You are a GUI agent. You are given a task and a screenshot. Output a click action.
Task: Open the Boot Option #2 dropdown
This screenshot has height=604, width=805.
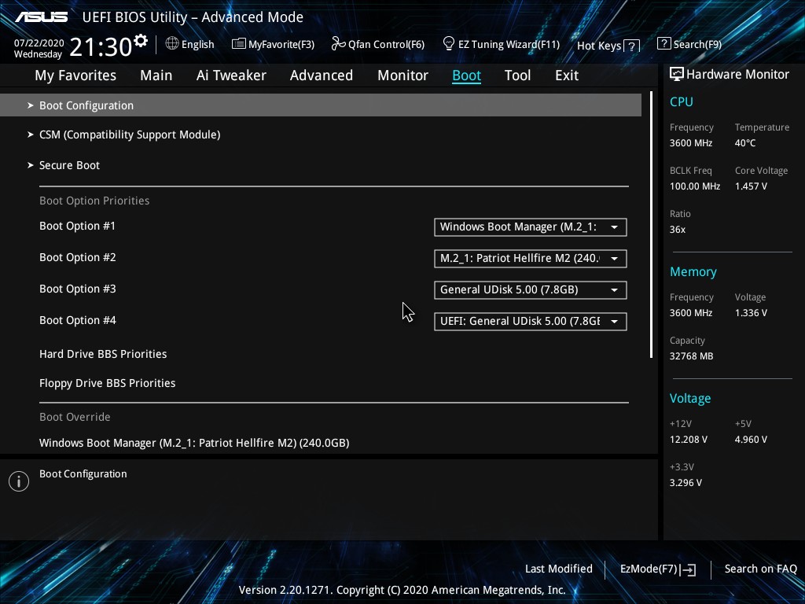coord(530,259)
